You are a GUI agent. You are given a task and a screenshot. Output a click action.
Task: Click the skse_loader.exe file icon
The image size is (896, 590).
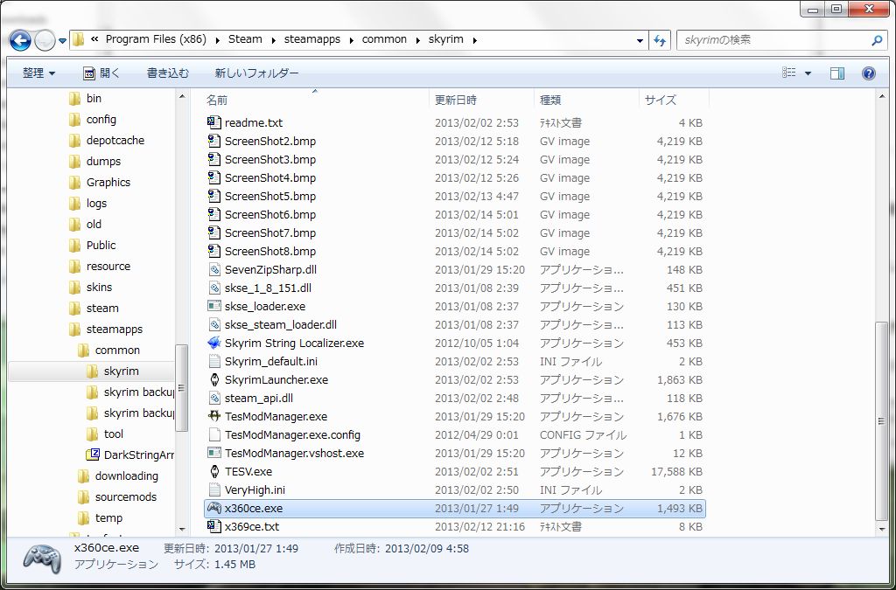pyautogui.click(x=213, y=306)
